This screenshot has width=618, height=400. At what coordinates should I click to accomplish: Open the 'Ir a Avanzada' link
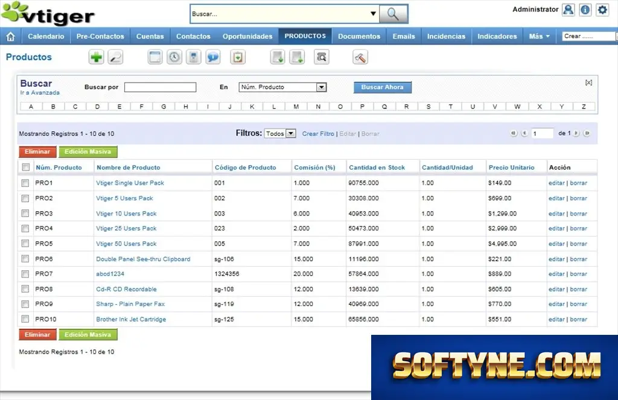point(40,93)
